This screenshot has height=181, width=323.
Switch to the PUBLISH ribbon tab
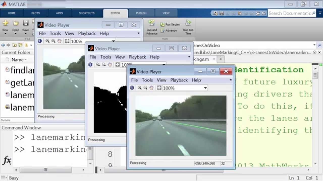tap(141, 13)
